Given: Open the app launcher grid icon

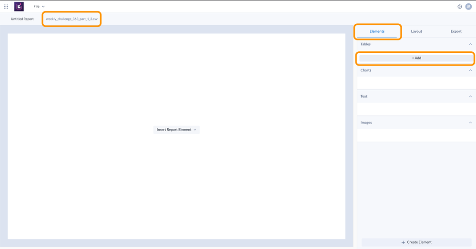Looking at the screenshot, I should click(6, 6).
